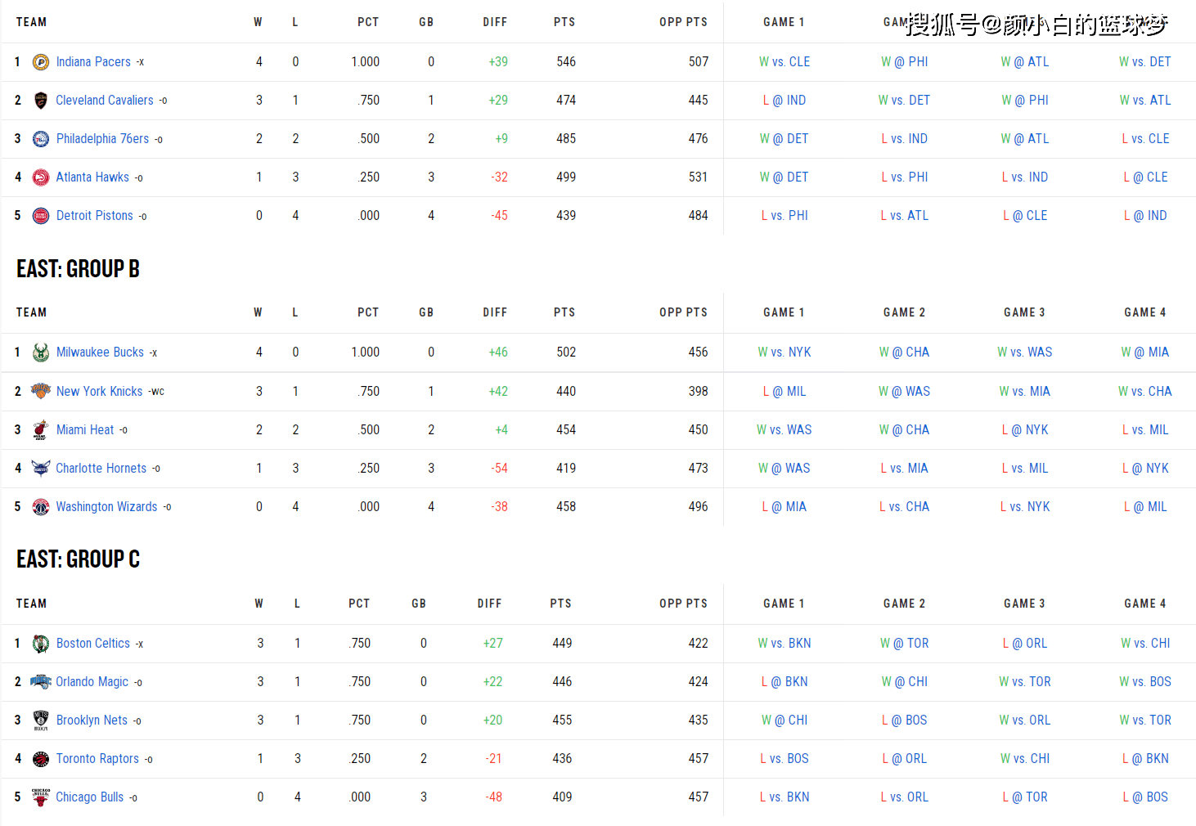Open the Charlotte Hornets team link
The height and width of the screenshot is (826, 1196).
tap(101, 469)
